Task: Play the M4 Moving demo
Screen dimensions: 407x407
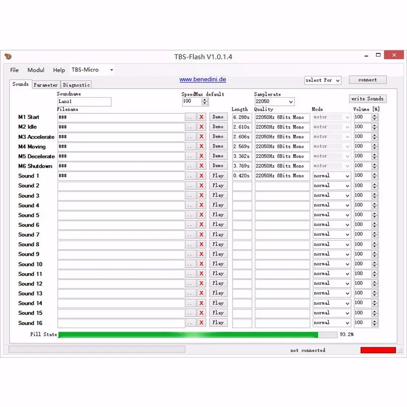Action: 218,147
